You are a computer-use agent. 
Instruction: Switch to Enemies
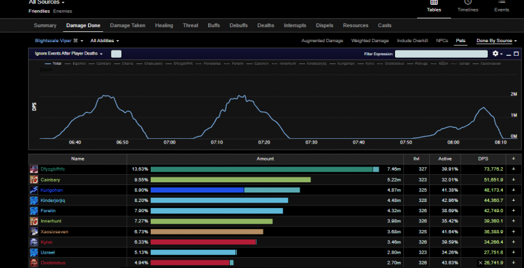pos(63,11)
